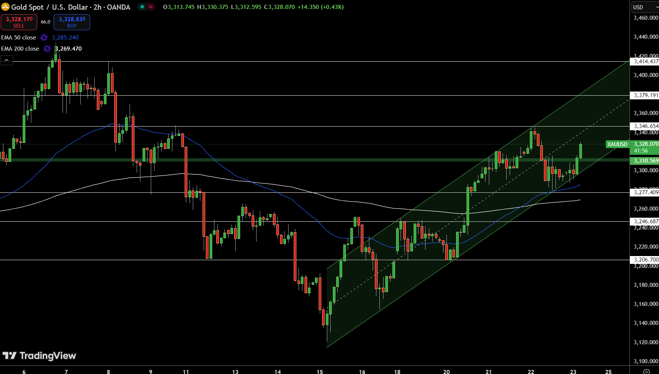The image size is (659, 374).
Task: Click date 15 on the time axis
Action: click(320, 371)
